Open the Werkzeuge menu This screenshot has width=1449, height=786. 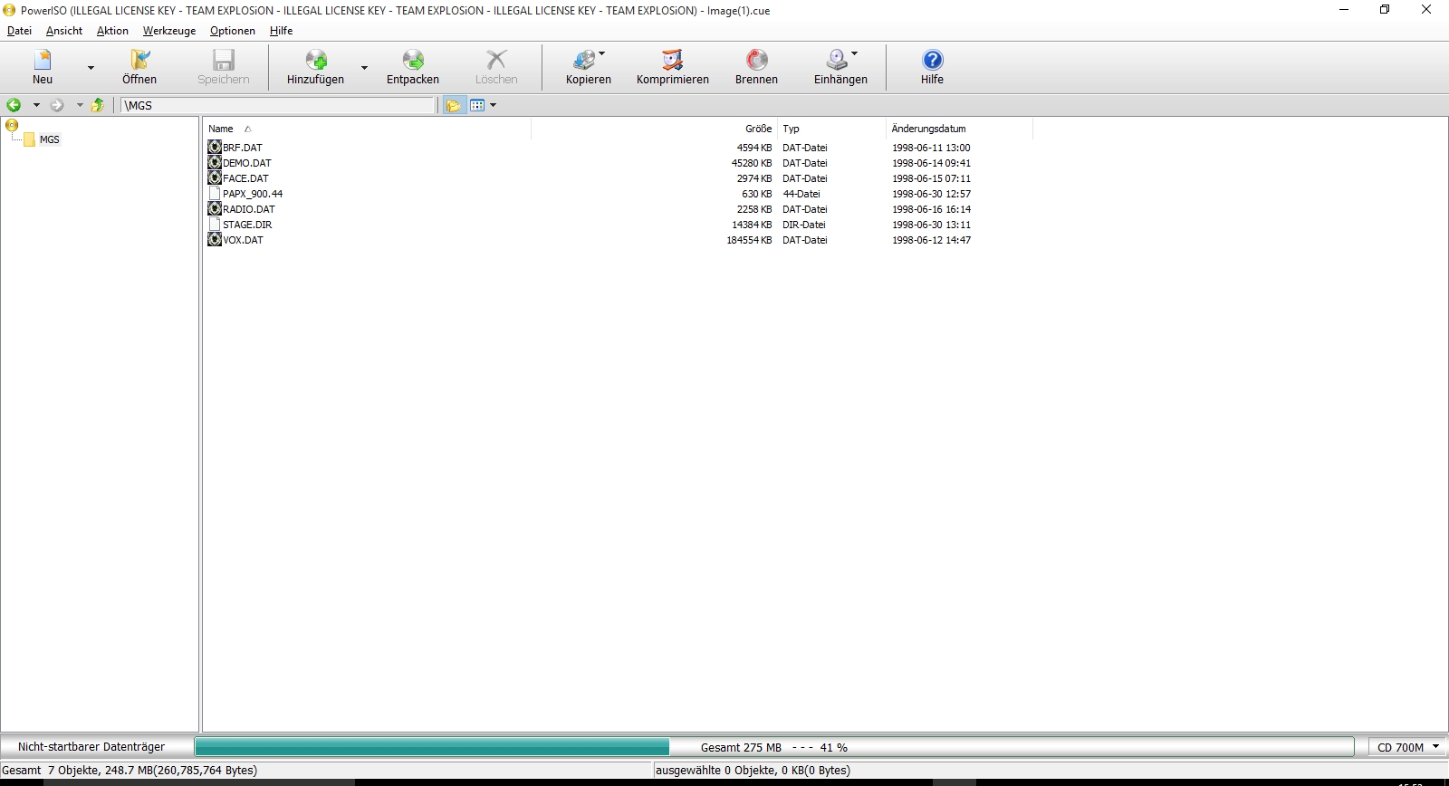click(x=168, y=31)
